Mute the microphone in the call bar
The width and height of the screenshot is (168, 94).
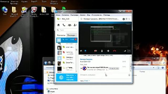click(x=102, y=51)
